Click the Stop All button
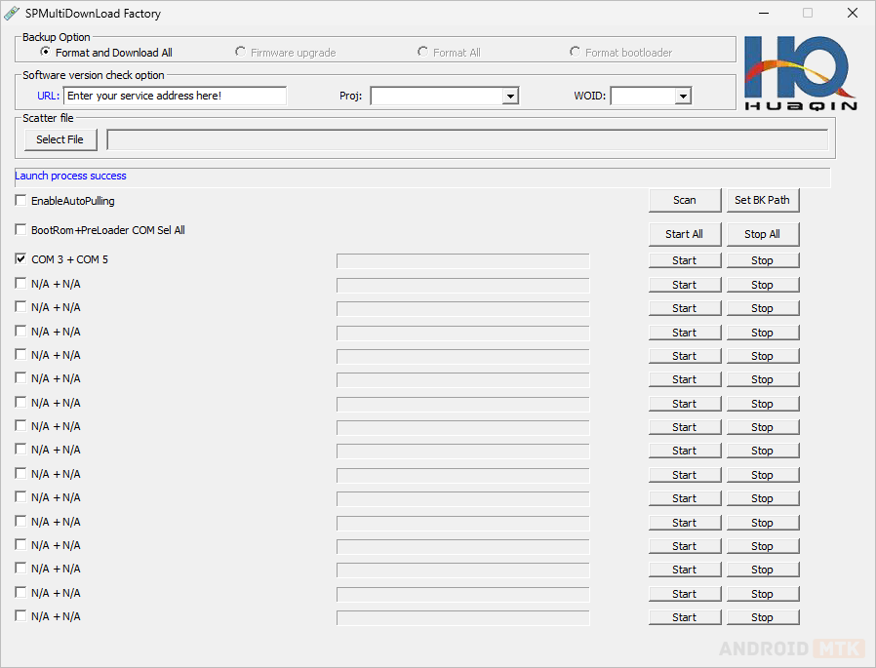The height and width of the screenshot is (668, 876). [762, 234]
